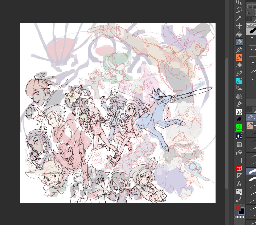Select the black leaf brush tool
The image size is (256, 225).
coord(239,120)
